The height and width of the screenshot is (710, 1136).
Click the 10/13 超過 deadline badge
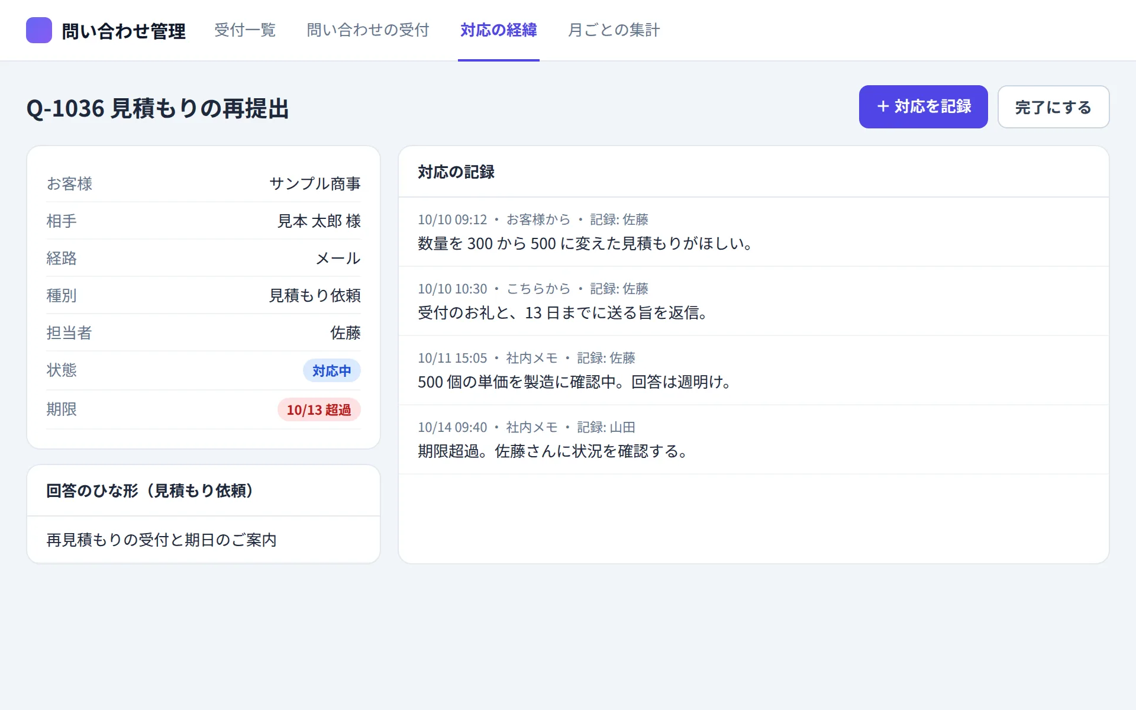[319, 409]
